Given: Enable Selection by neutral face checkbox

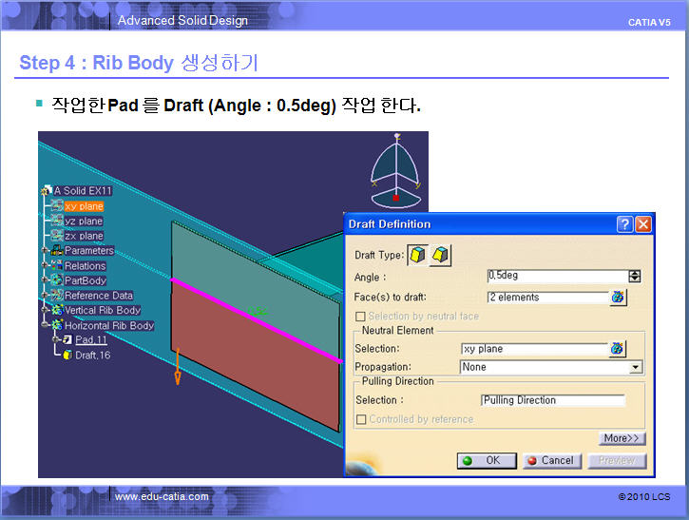Looking at the screenshot, I should 361,316.
